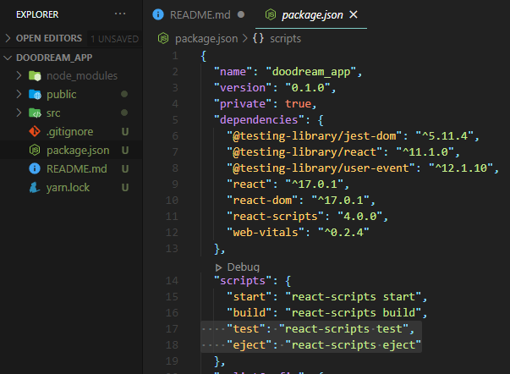Click the public folder globe icon
This screenshot has width=510, height=374.
(35, 95)
